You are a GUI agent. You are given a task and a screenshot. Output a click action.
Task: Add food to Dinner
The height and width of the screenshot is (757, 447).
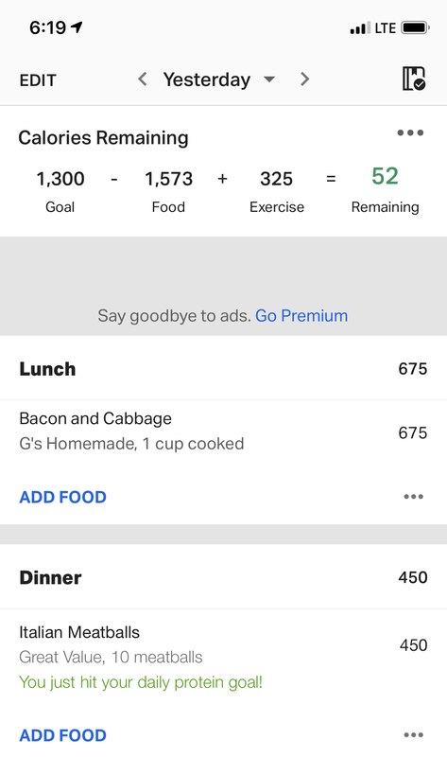point(62,735)
